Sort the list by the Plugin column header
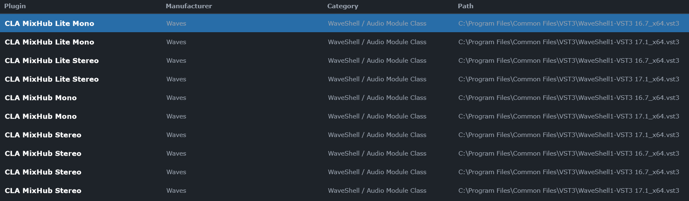689x201 pixels. click(15, 6)
